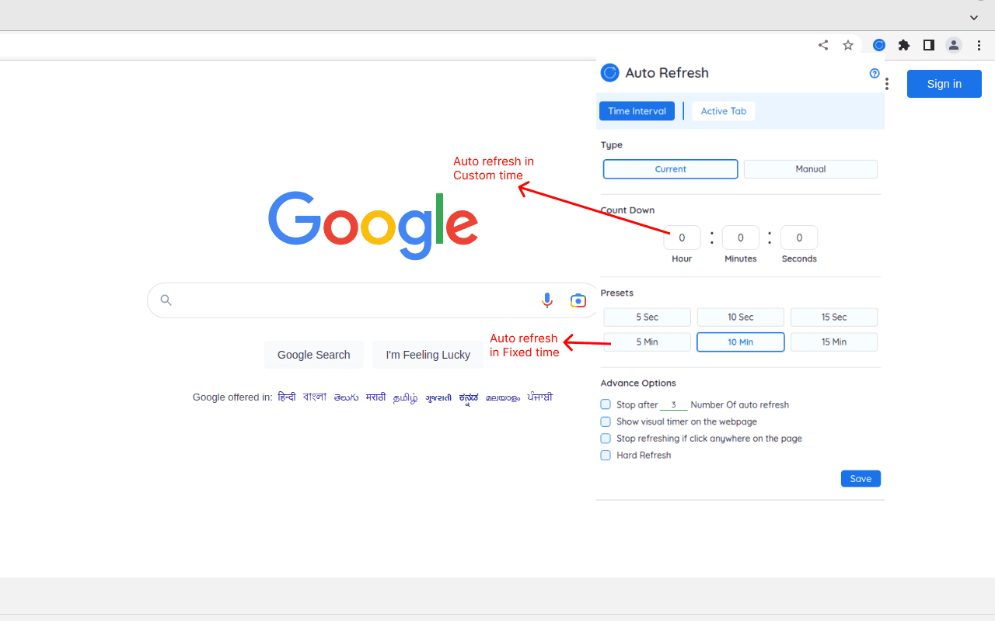Switch Google to ગુજરાતી language
995x621 pixels.
click(438, 397)
